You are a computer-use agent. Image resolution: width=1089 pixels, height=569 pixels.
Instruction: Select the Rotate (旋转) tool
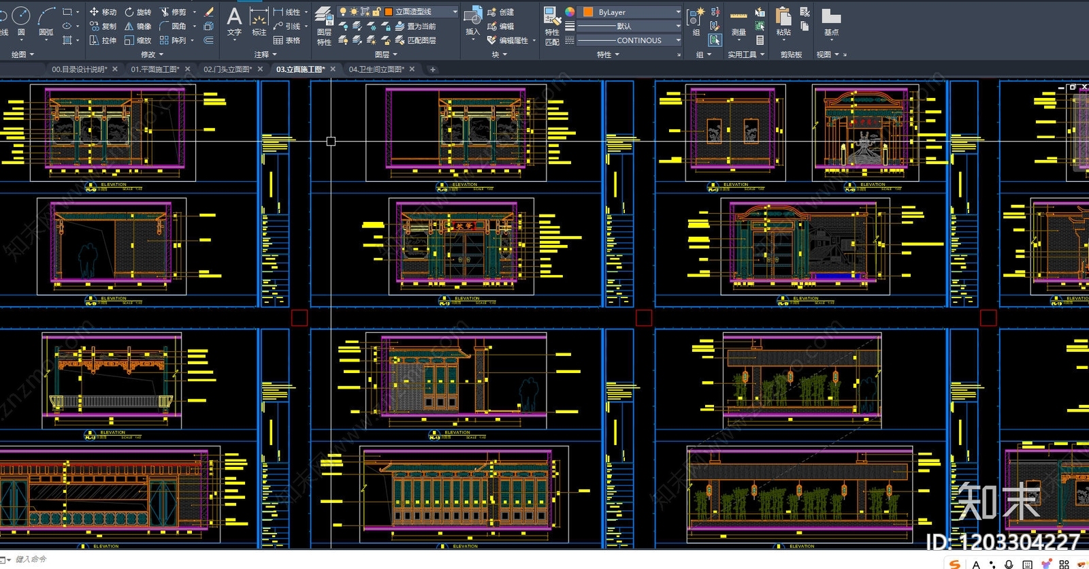(x=137, y=12)
